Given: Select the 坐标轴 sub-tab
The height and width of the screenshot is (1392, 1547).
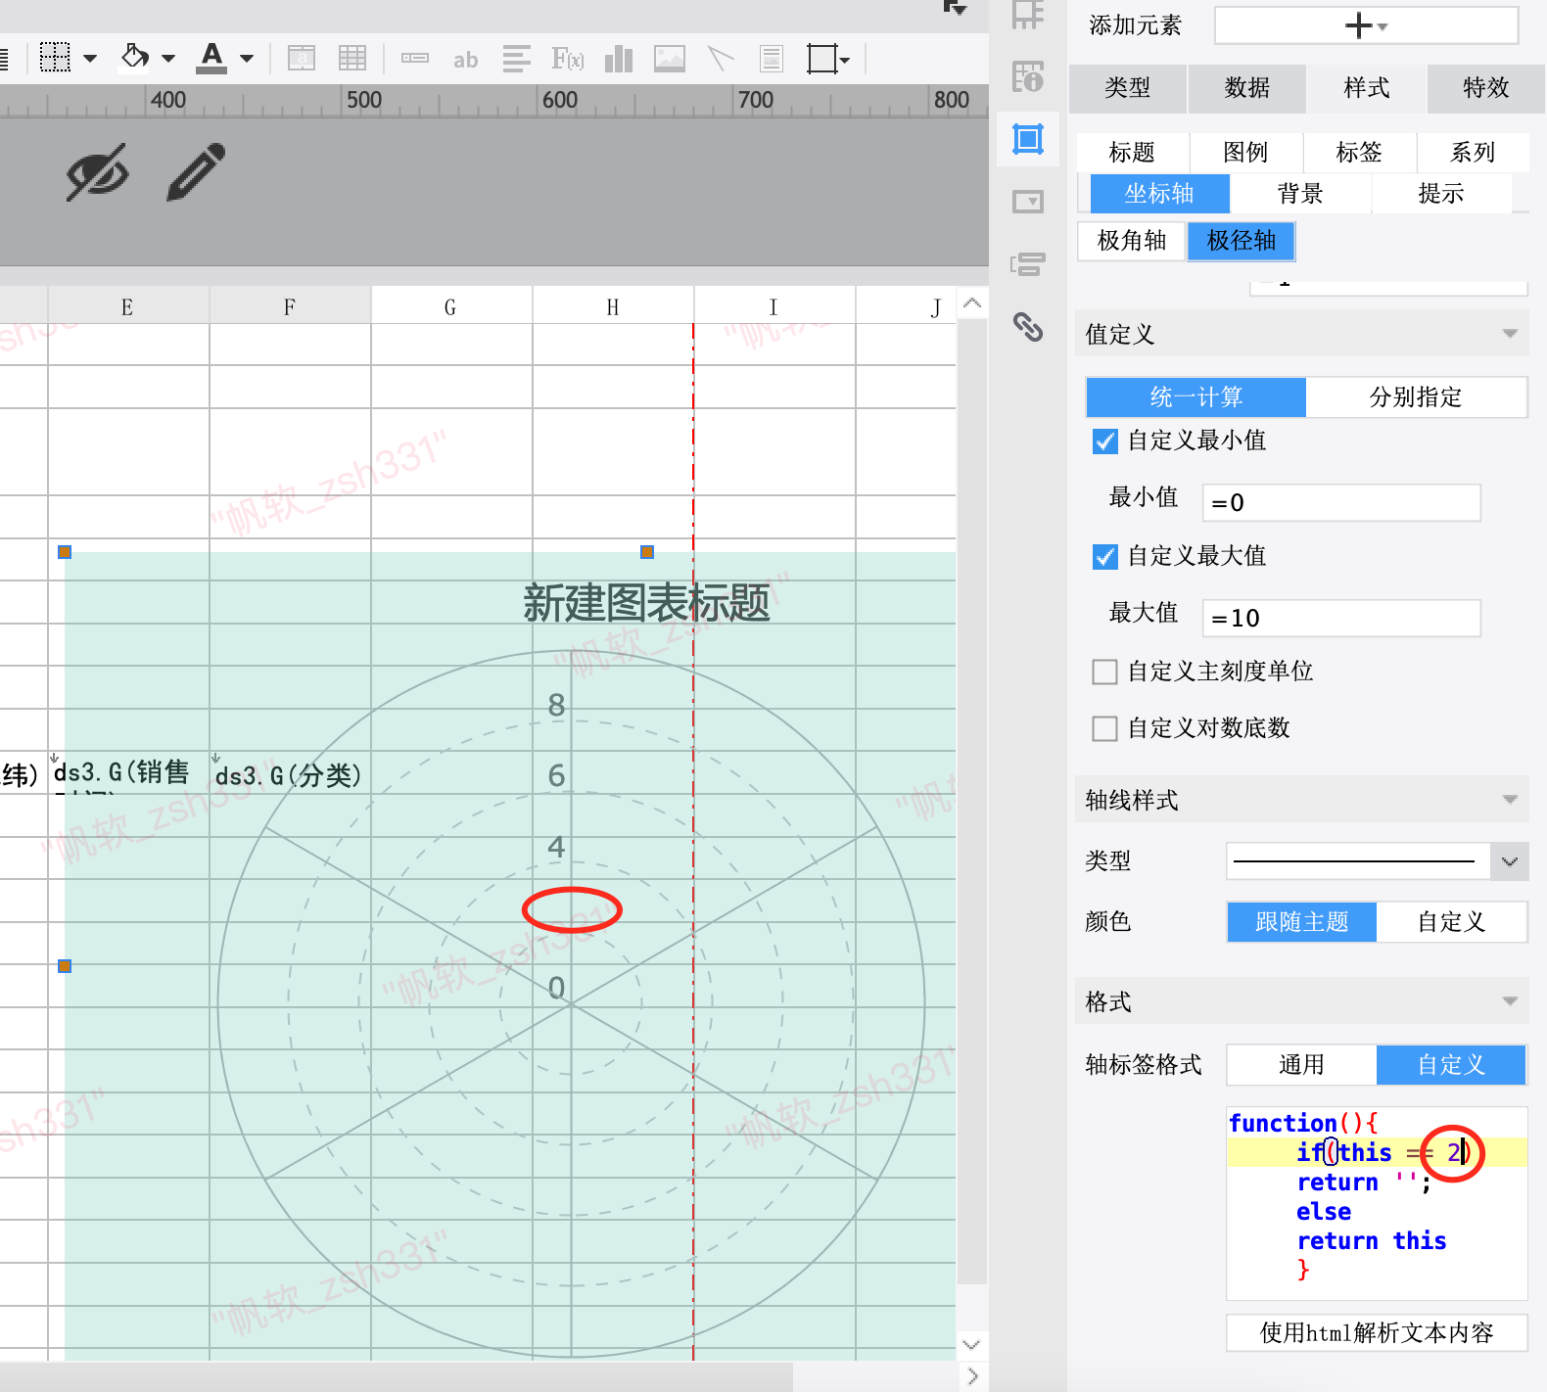Looking at the screenshot, I should pos(1159,194).
